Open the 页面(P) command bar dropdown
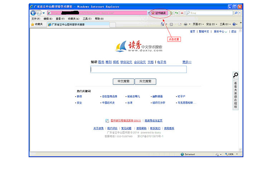The height and width of the screenshot is (179, 272). click(x=198, y=24)
